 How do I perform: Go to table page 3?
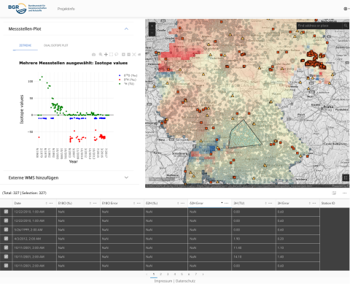168,275
